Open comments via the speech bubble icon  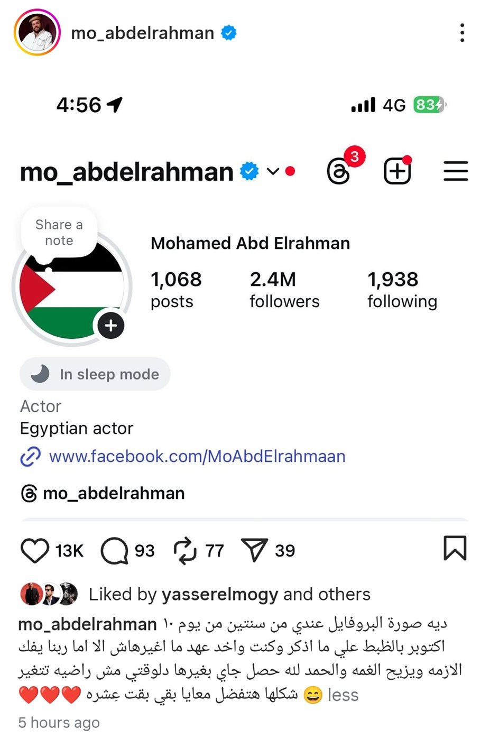point(114,550)
